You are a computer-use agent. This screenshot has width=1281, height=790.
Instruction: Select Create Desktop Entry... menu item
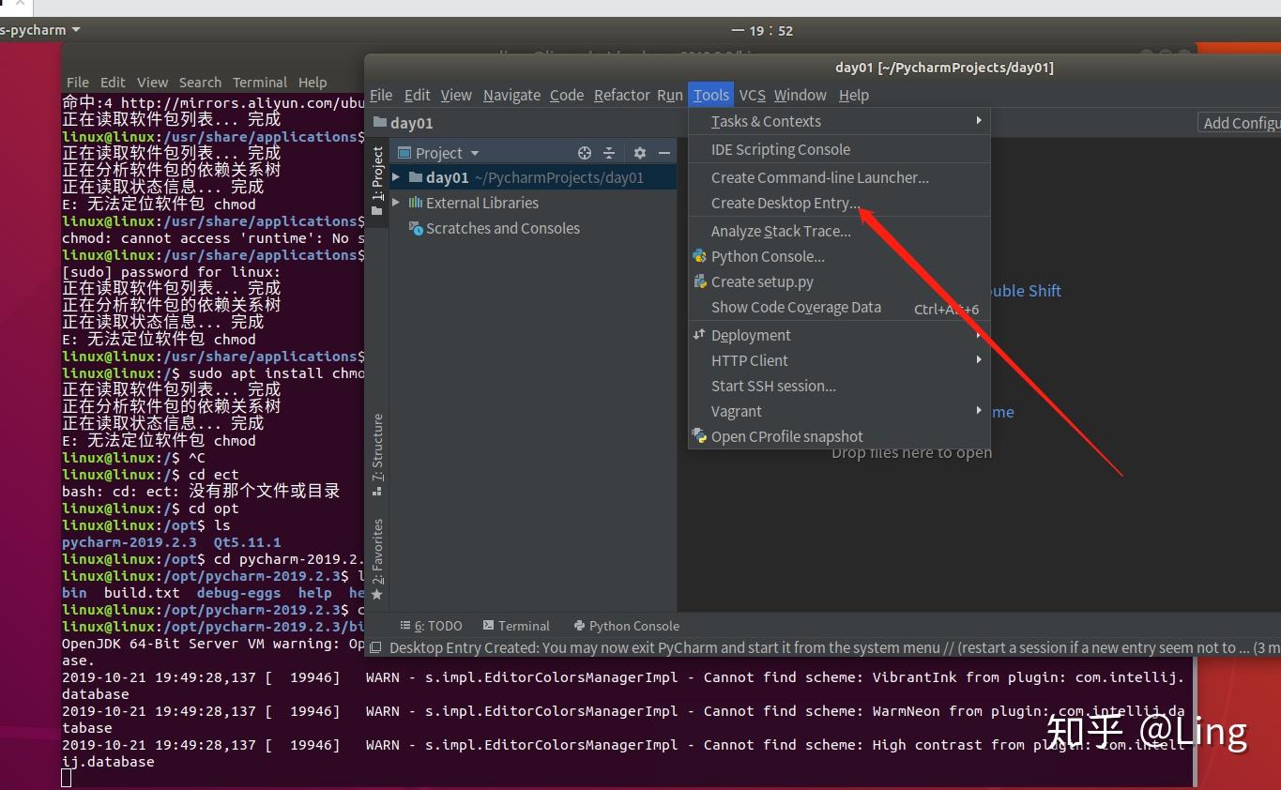pyautogui.click(x=839, y=203)
